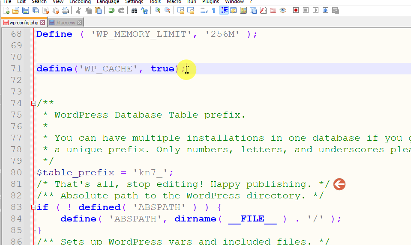
Task: Toggle file monitoring eye icon
Action: (282, 10)
